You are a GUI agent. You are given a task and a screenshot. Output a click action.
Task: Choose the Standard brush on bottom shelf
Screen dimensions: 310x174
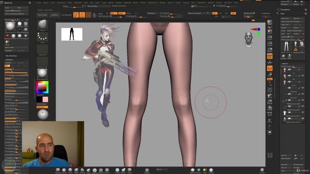[x=58, y=170]
